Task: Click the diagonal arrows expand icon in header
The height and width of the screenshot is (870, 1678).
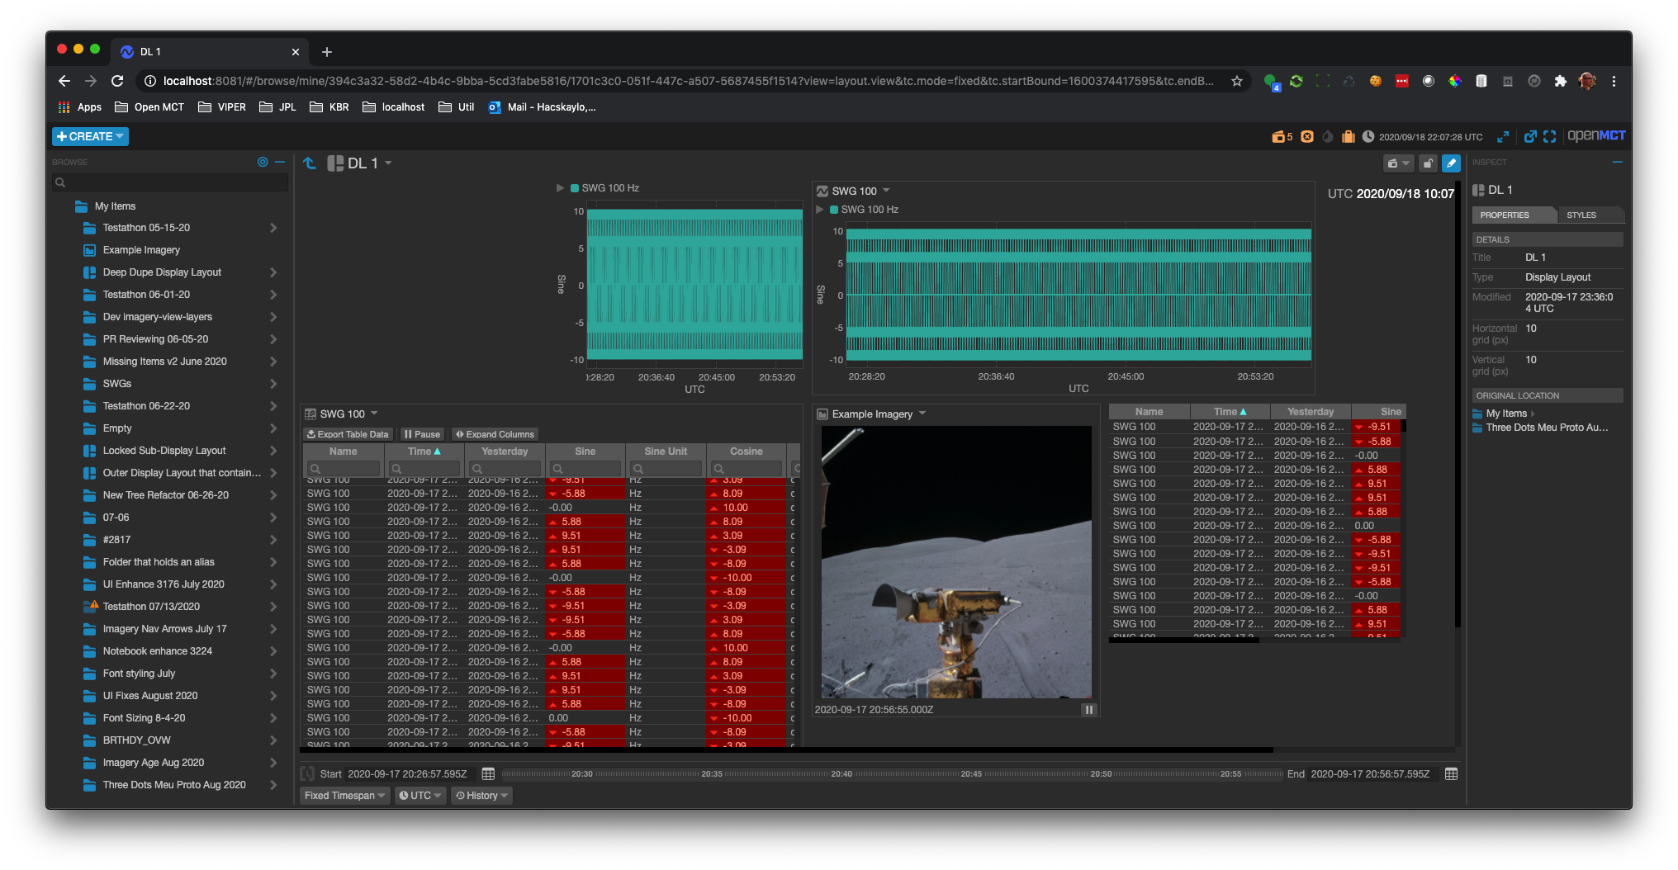Action: click(1503, 136)
